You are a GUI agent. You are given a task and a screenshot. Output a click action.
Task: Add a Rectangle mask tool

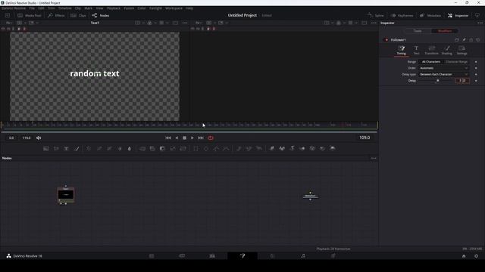click(196, 149)
